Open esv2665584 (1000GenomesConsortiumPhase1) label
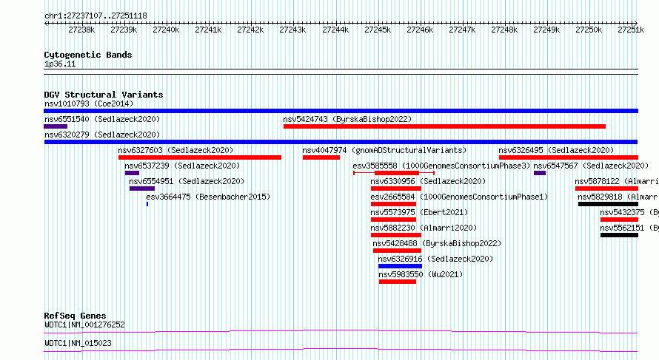 [460, 197]
